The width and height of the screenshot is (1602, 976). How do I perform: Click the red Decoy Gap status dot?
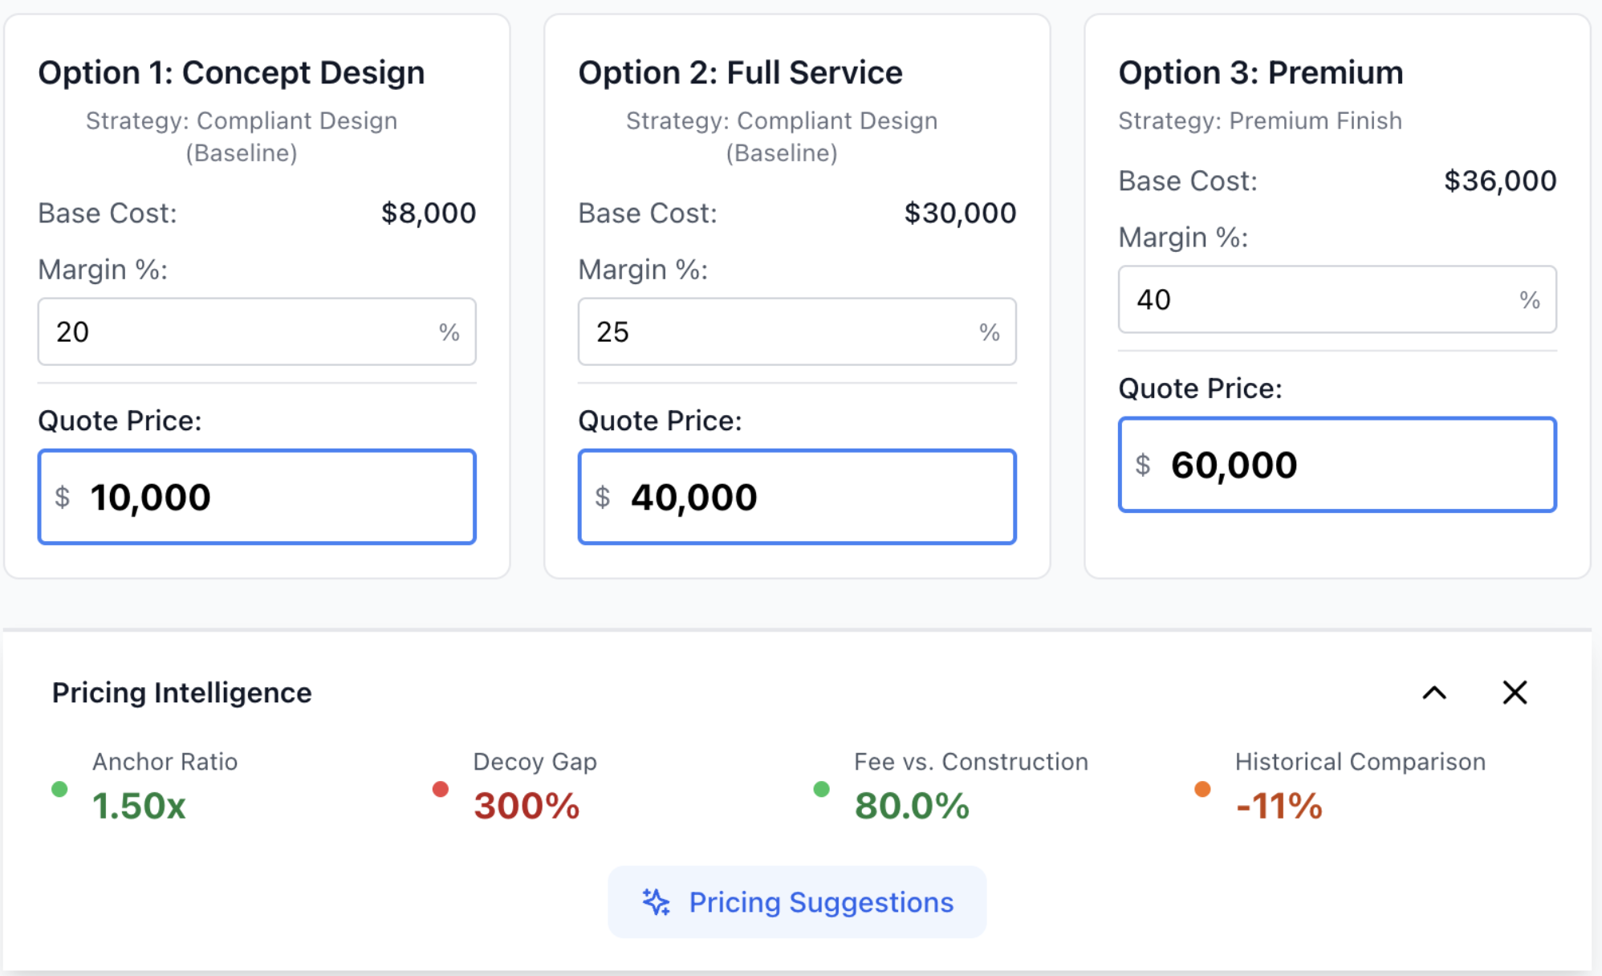pos(440,789)
